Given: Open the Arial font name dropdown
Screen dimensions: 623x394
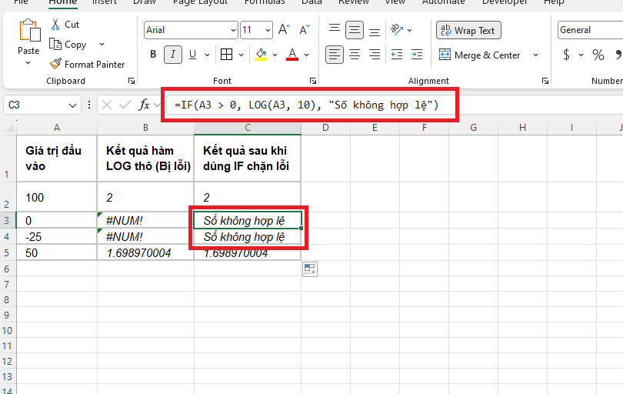Looking at the screenshot, I should click(x=233, y=30).
